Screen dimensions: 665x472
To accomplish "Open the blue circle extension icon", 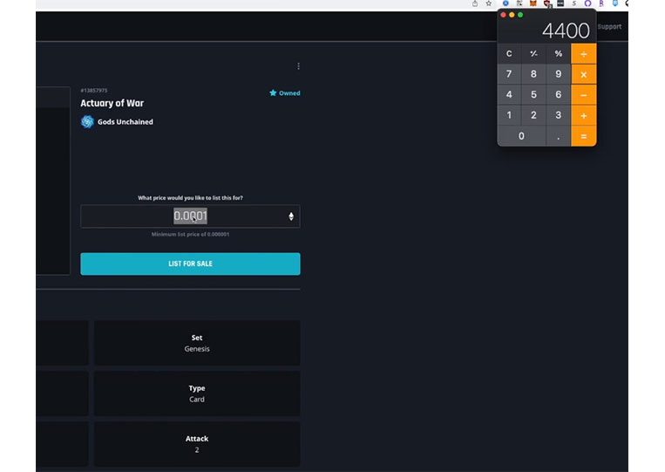I will coord(506,3).
